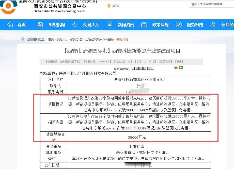Share the page via Weibo icon
The image size is (234, 169).
[176, 68]
